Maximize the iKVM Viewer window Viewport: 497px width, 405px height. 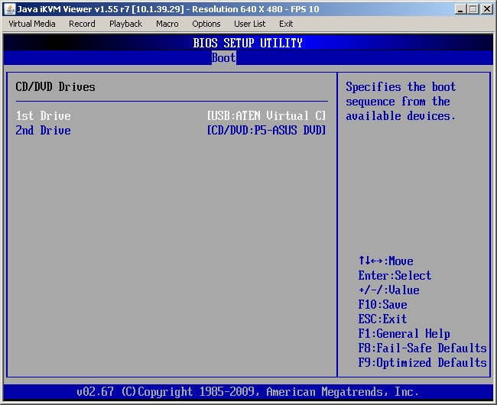(473, 9)
